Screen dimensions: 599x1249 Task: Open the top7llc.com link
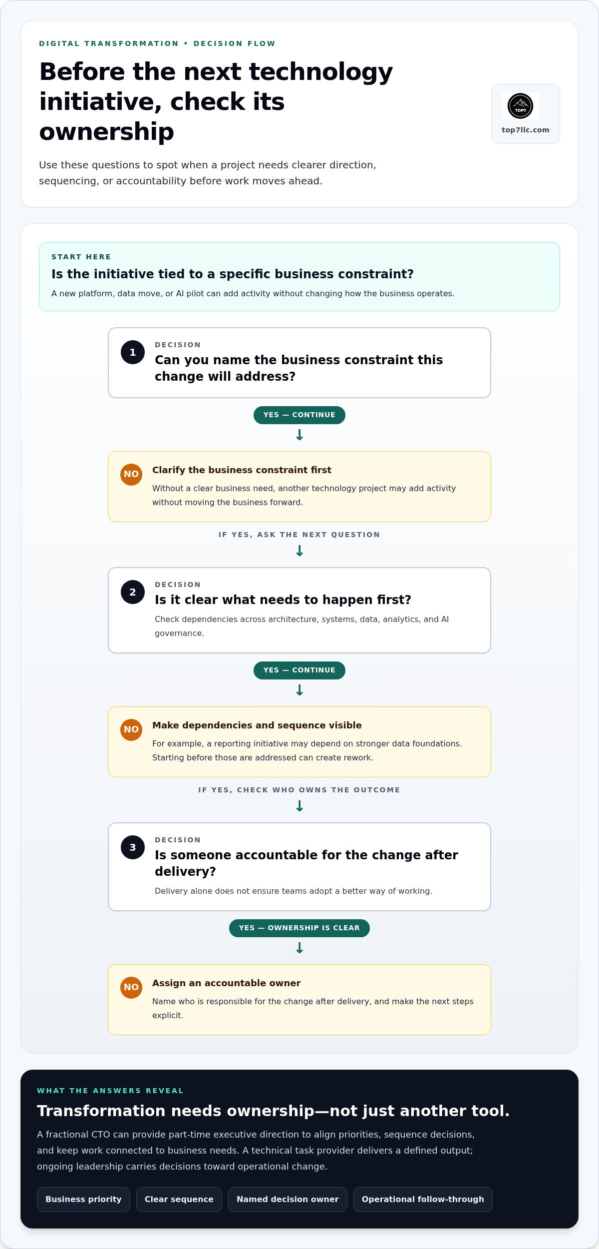(525, 130)
